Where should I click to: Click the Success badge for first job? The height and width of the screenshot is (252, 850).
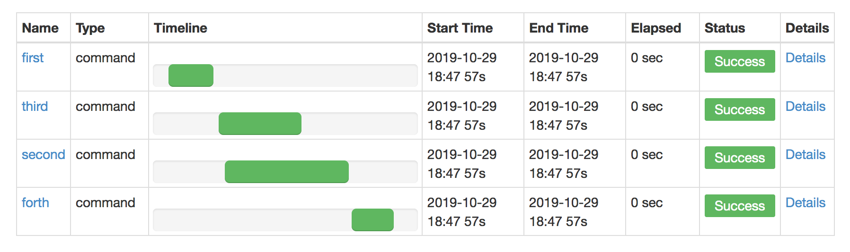[x=739, y=61]
